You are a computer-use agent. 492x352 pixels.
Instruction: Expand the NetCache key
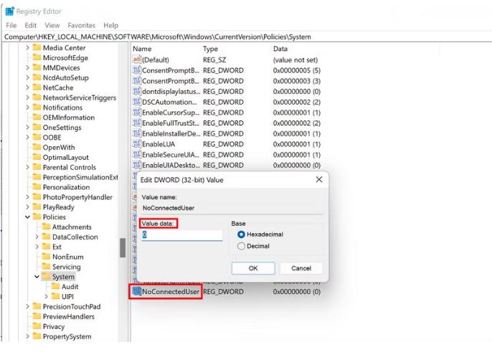(27, 87)
